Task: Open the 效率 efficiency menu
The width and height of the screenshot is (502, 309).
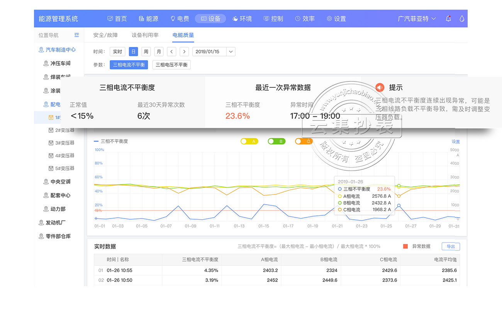Action: [x=305, y=19]
